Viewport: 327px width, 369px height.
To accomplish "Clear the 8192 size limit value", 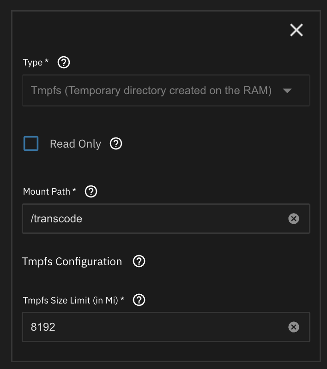I will click(x=294, y=327).
